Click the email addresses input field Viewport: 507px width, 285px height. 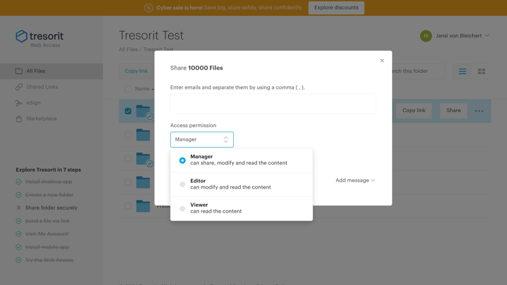pos(273,104)
